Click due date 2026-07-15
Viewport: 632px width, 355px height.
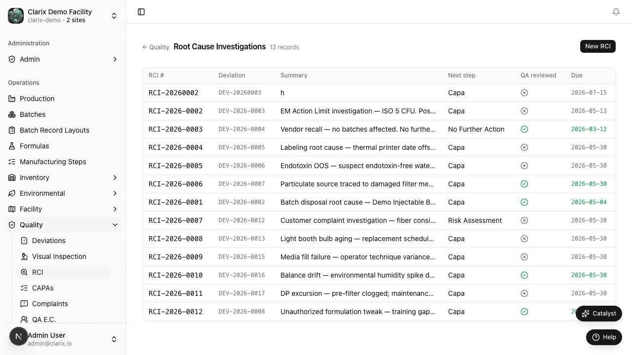tap(589, 93)
